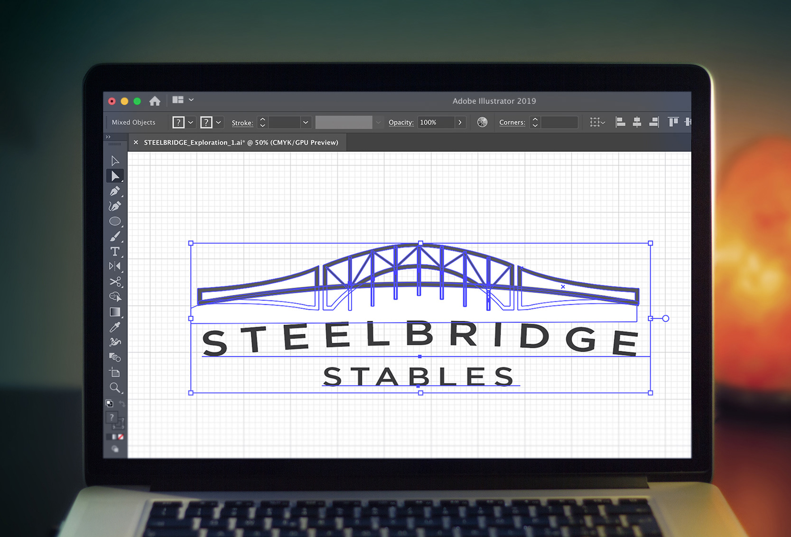Expand the Arrange Documents dropdown arrow

(191, 100)
